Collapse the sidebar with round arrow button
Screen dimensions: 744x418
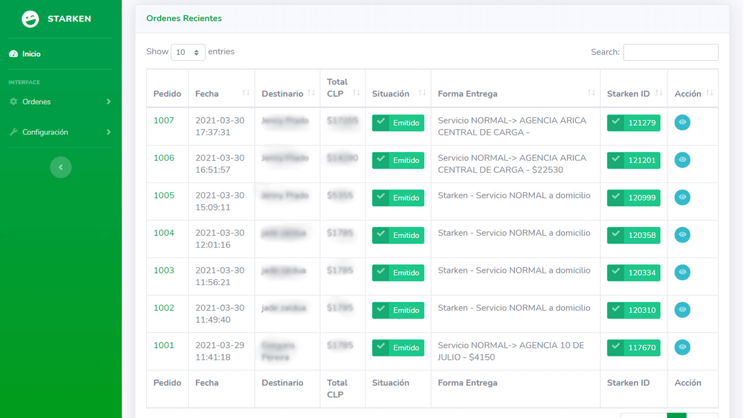(61, 167)
